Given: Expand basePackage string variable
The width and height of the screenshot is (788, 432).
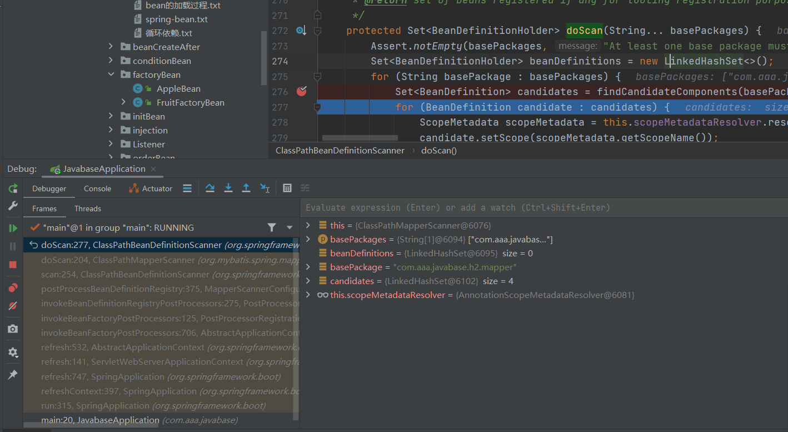Looking at the screenshot, I should 308,267.
